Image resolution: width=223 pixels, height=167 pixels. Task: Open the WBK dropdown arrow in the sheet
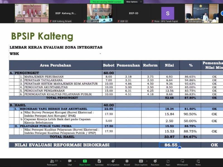click(100, 54)
